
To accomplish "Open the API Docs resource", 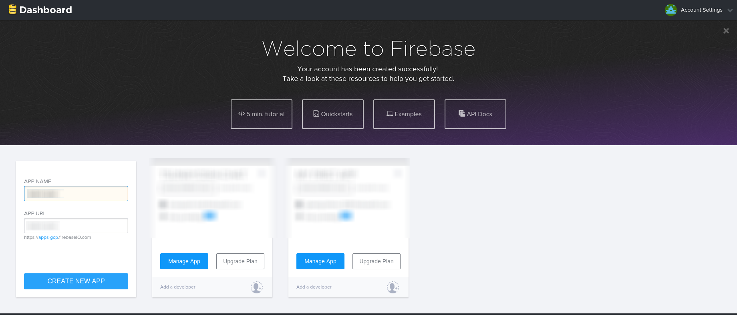I will click(475, 114).
